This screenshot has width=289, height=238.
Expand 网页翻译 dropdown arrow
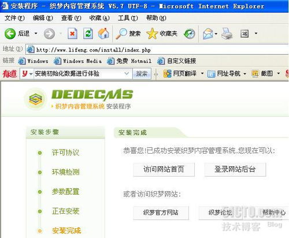click(x=202, y=73)
